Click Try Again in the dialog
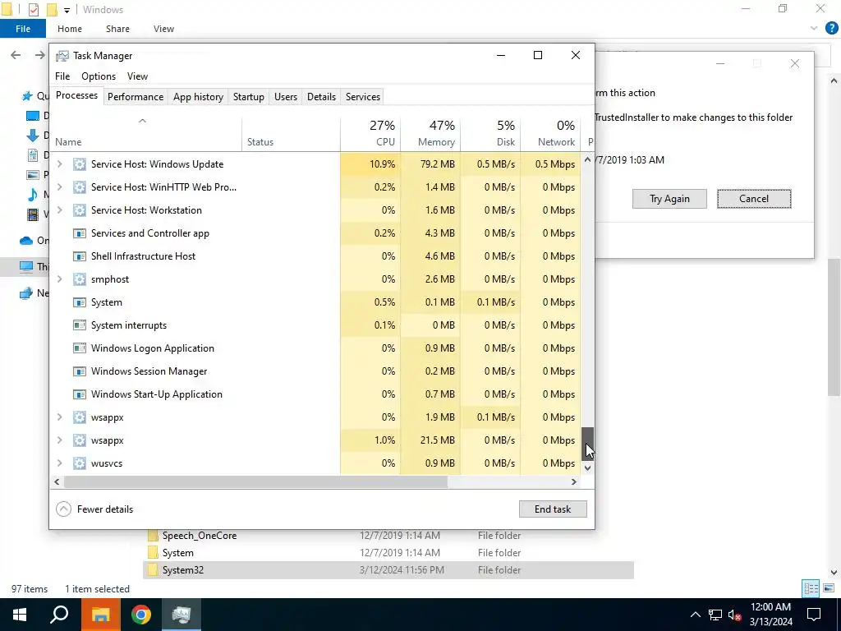 [669, 199]
